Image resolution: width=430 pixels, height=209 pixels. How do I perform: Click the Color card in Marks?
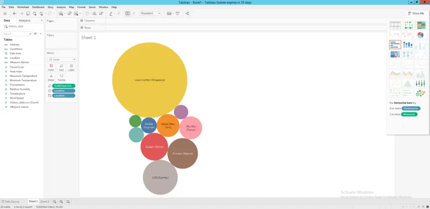tap(51, 67)
